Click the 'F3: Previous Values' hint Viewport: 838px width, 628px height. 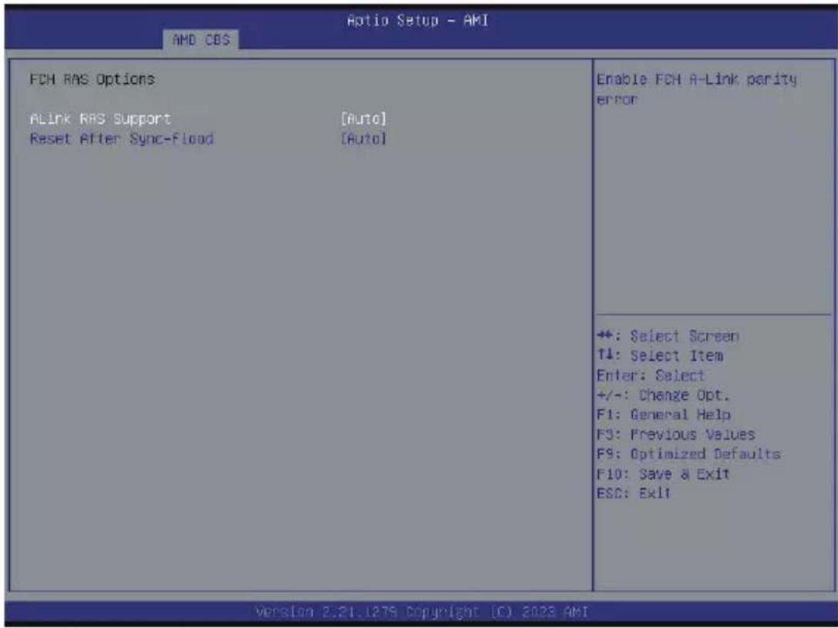coord(675,434)
